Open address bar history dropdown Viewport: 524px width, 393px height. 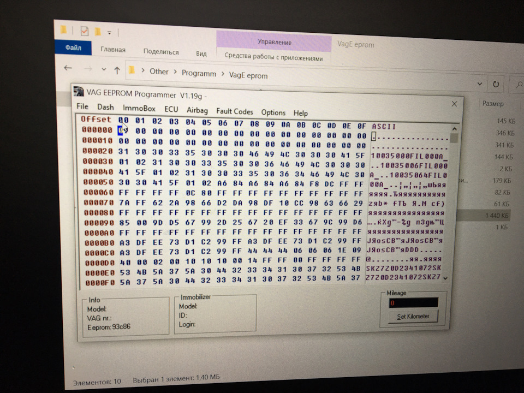click(480, 84)
